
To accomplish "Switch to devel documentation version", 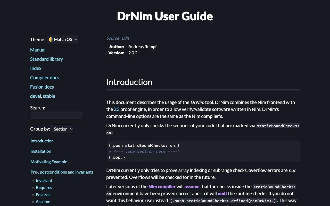I will [35, 96].
